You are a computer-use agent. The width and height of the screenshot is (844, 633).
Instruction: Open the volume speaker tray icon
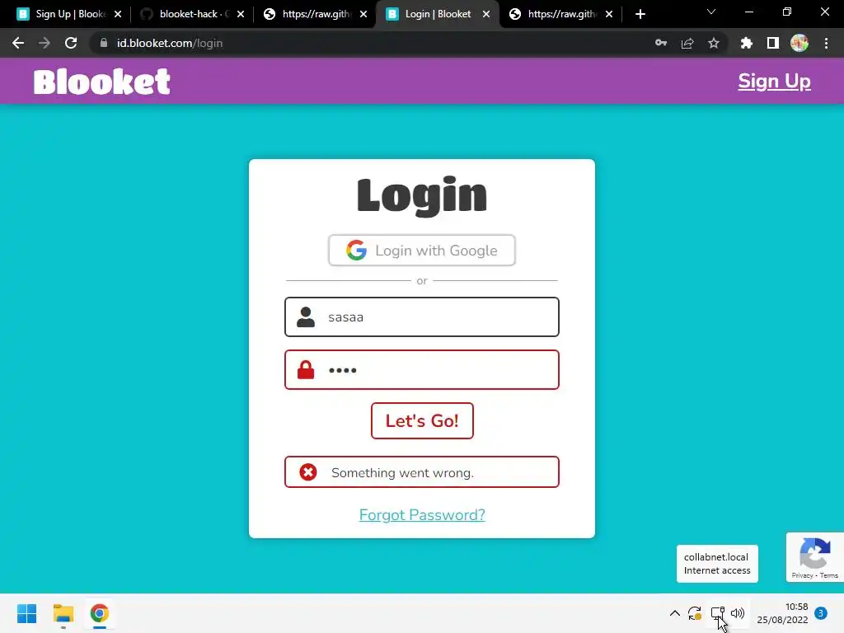point(738,613)
